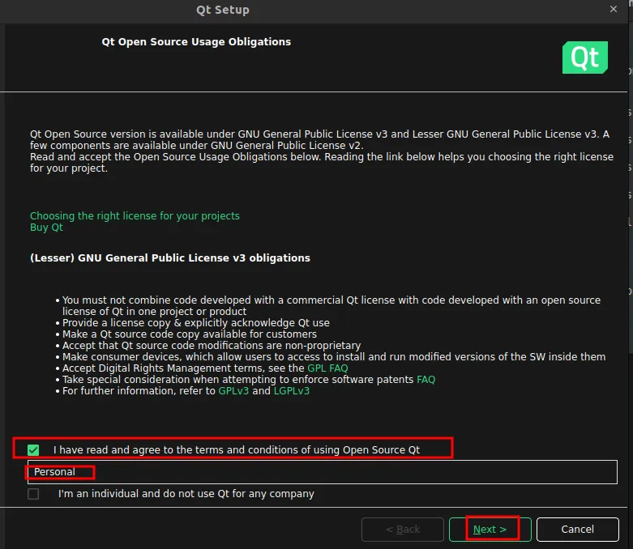The image size is (633, 549).
Task: Click the "(Lesser) GNU General Public License v3 obligations" heading
Action: pos(170,258)
